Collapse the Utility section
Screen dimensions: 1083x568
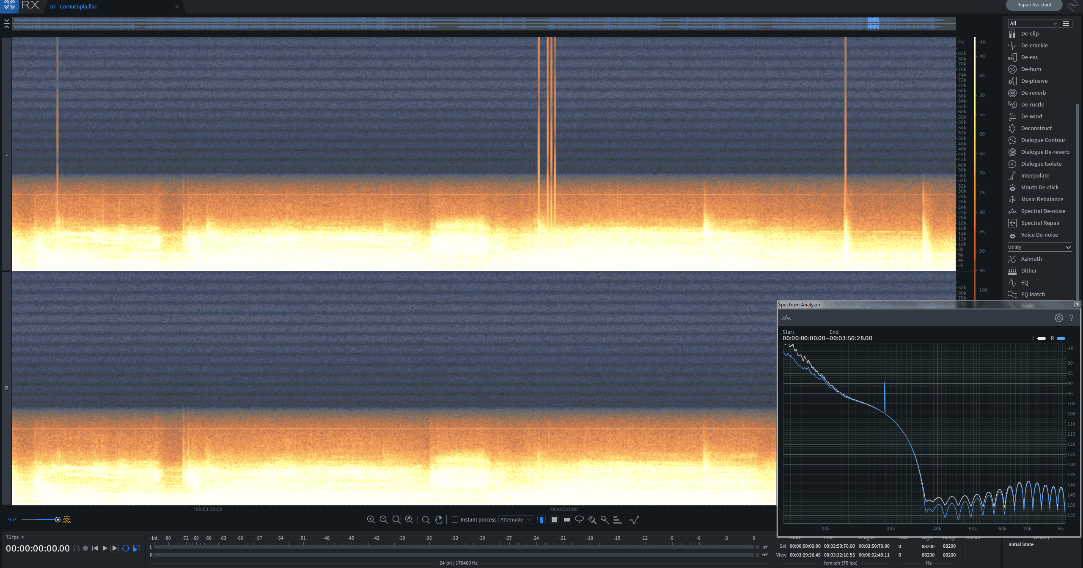click(1068, 247)
